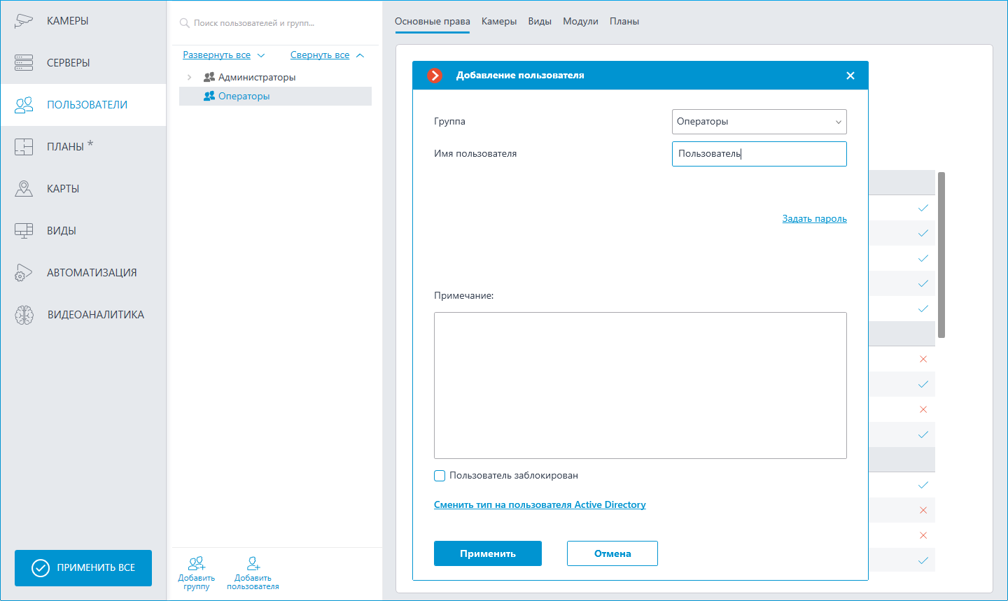Click the checkmark icon in Применить все

pos(41,567)
